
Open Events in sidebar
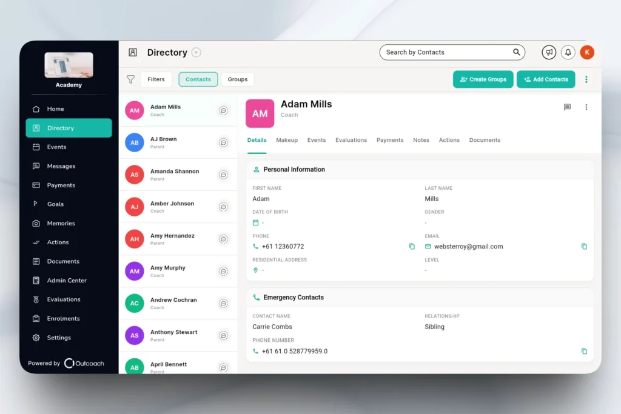tap(69, 147)
